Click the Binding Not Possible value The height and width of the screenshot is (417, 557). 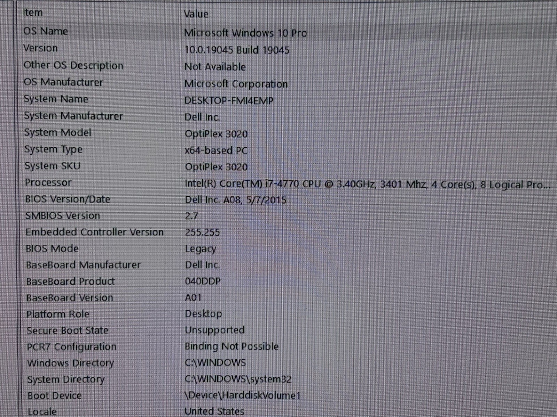tap(232, 346)
